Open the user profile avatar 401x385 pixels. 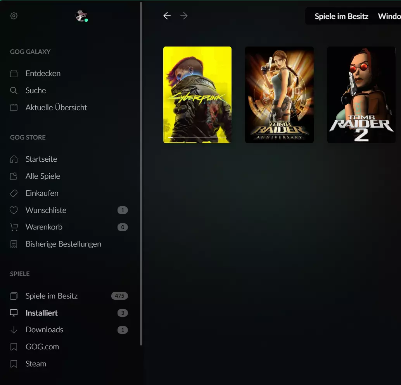[x=81, y=16]
